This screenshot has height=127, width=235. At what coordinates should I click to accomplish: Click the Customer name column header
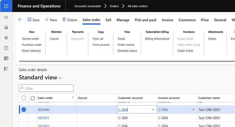point(209,98)
